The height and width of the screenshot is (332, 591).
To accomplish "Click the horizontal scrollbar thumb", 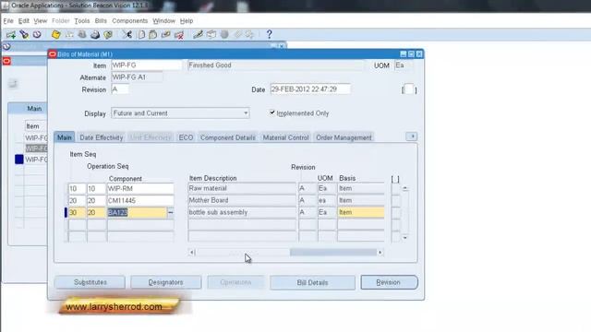I will 333,252.
